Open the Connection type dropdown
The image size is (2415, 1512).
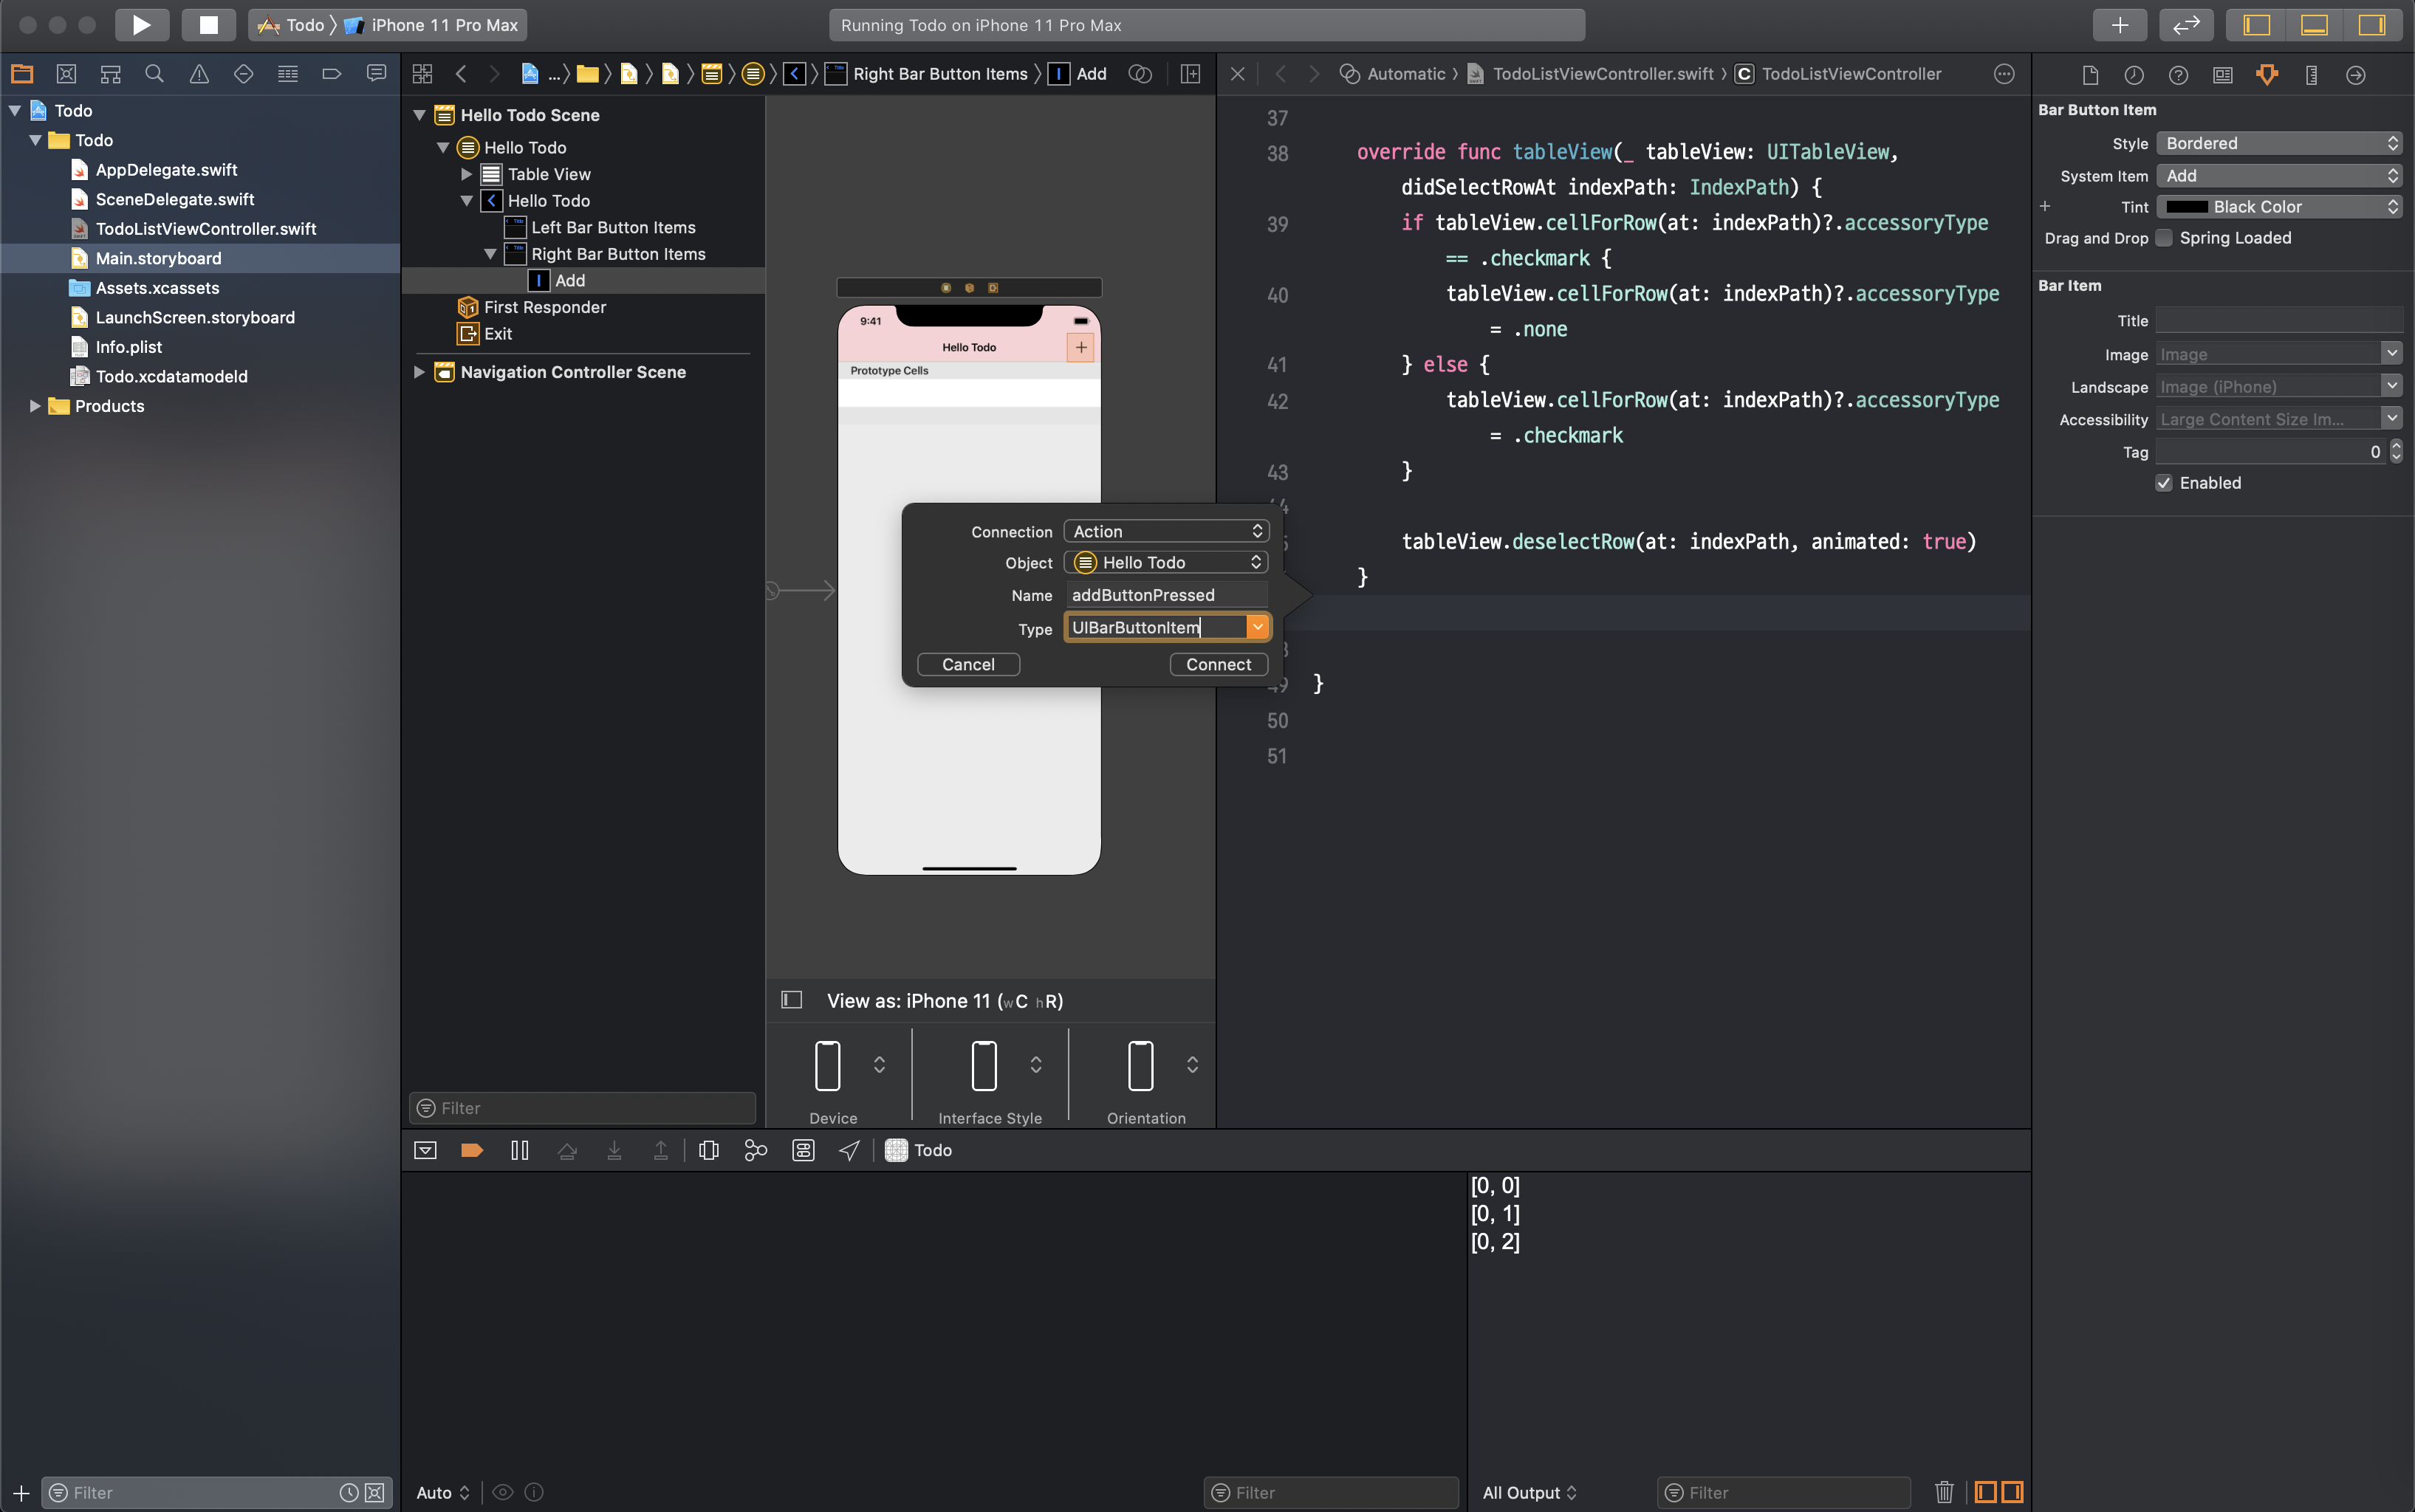click(x=1165, y=531)
